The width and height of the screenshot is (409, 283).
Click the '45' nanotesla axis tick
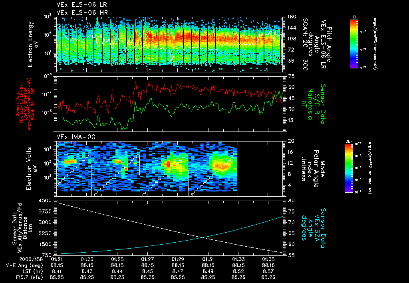pos(291,98)
